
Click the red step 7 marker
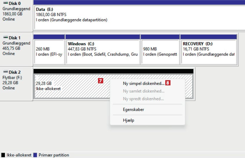101,81
